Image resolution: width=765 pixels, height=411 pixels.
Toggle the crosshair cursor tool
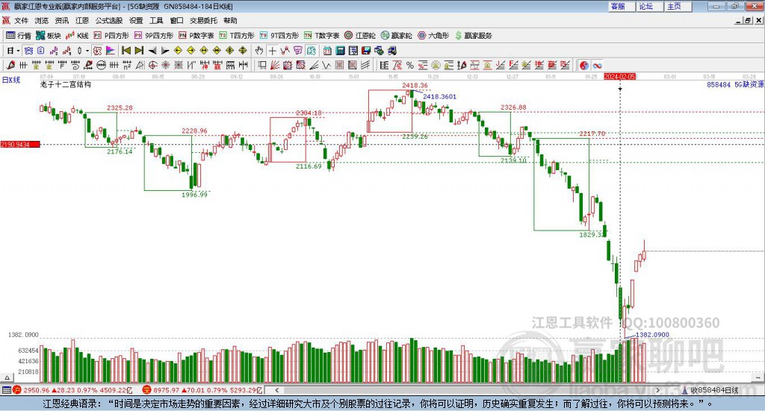pos(272,51)
